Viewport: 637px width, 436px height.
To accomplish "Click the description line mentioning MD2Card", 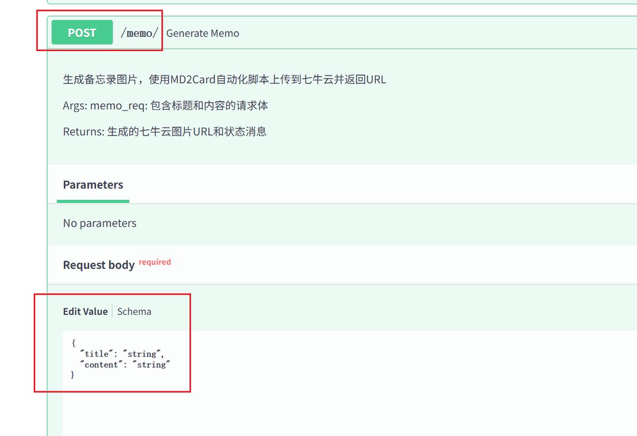I will point(224,80).
